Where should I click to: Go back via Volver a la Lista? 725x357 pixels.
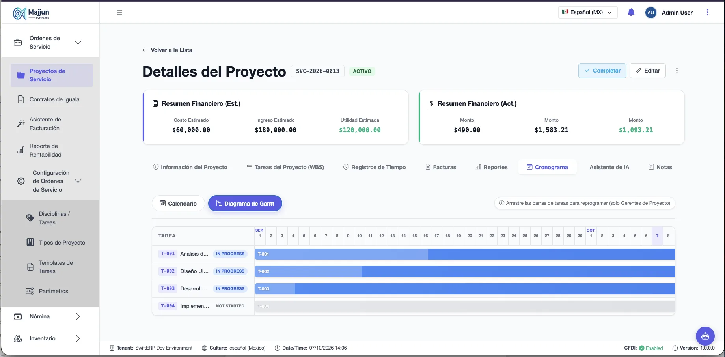pyautogui.click(x=167, y=50)
